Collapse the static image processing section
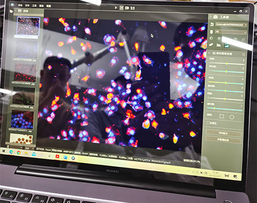 [209, 53]
